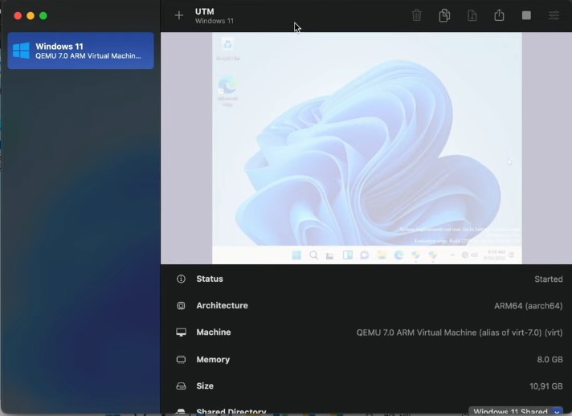This screenshot has width=572, height=416.
Task: Click the Memory icon
Action: tap(181, 360)
